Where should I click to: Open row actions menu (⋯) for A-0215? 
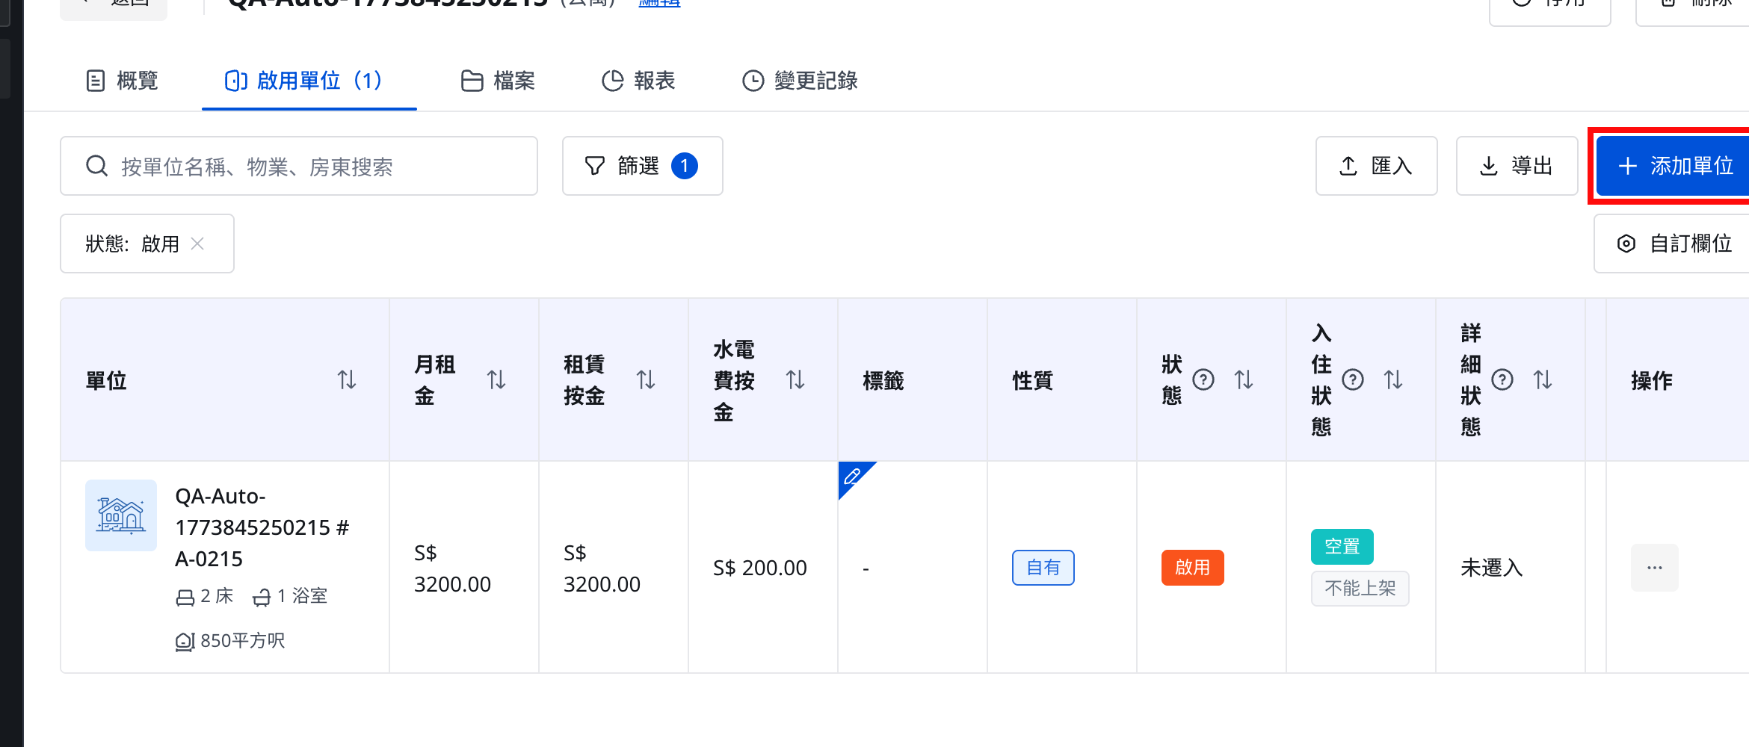(1655, 568)
